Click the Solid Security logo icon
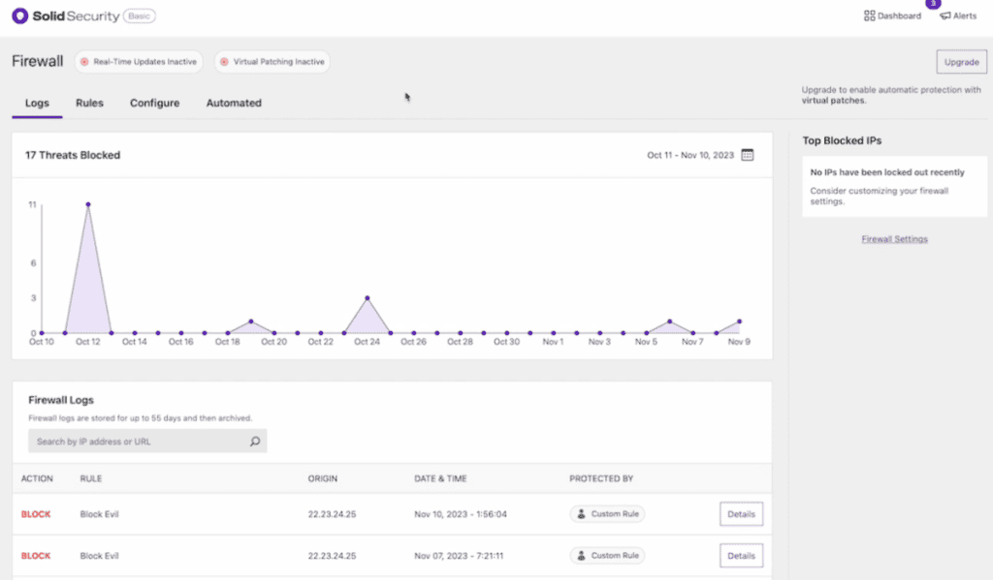993x580 pixels. point(19,15)
